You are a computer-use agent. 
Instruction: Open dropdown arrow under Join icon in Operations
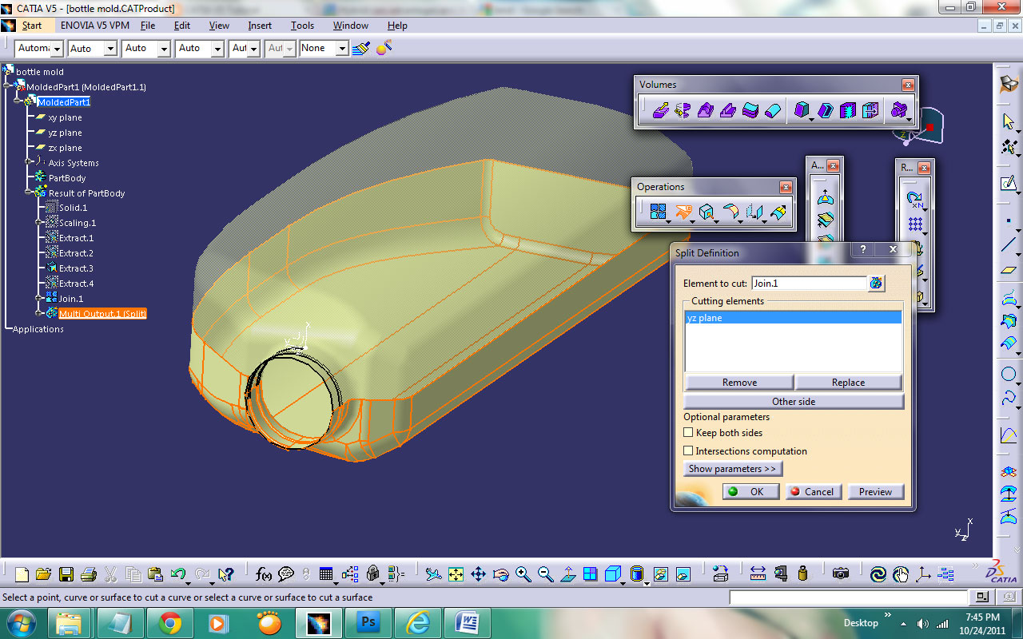[668, 222]
